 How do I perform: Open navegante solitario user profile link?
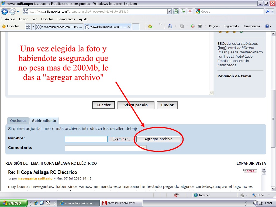pos(35,178)
